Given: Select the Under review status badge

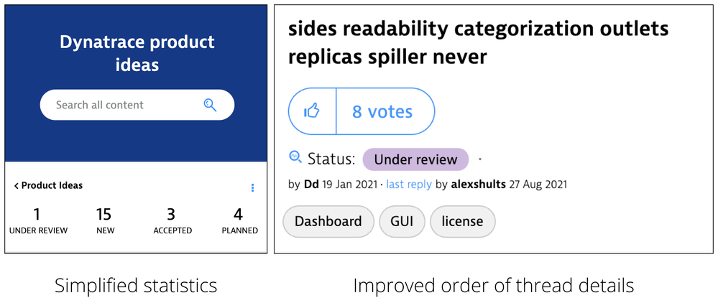Looking at the screenshot, I should pyautogui.click(x=416, y=159).
